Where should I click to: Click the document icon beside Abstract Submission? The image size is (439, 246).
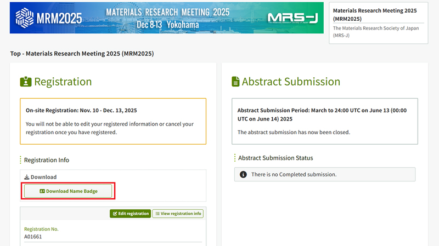click(235, 82)
